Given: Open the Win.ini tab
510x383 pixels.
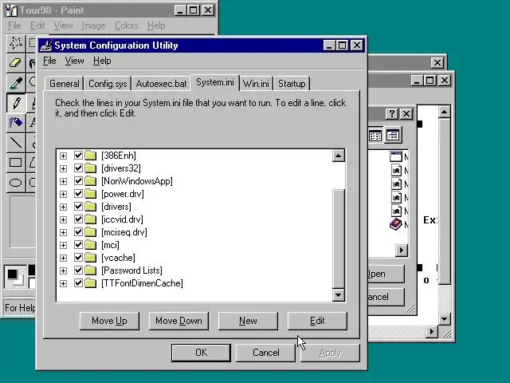Looking at the screenshot, I should pyautogui.click(x=256, y=84).
